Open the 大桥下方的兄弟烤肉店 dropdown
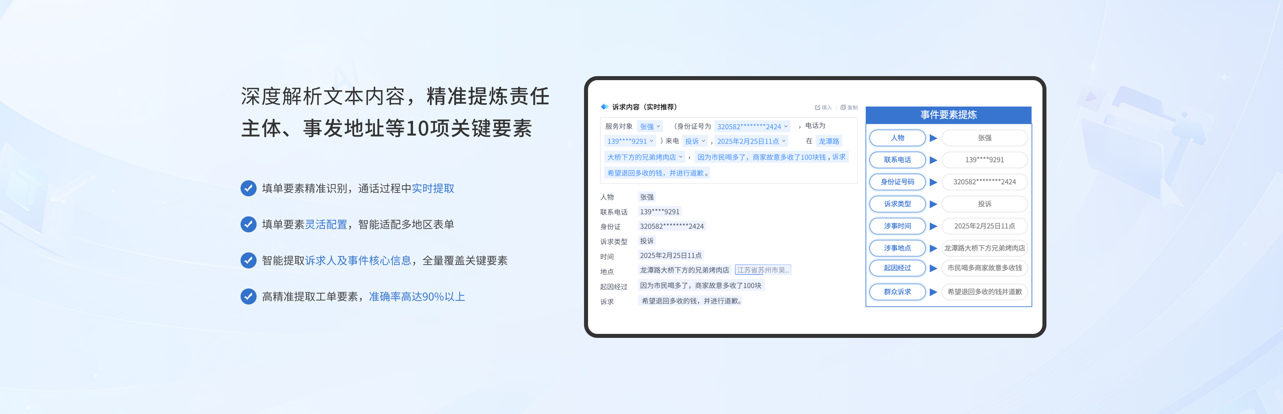The image size is (1283, 414). coord(645,157)
